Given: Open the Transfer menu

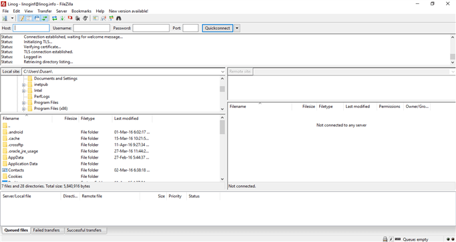Looking at the screenshot, I should point(45,11).
